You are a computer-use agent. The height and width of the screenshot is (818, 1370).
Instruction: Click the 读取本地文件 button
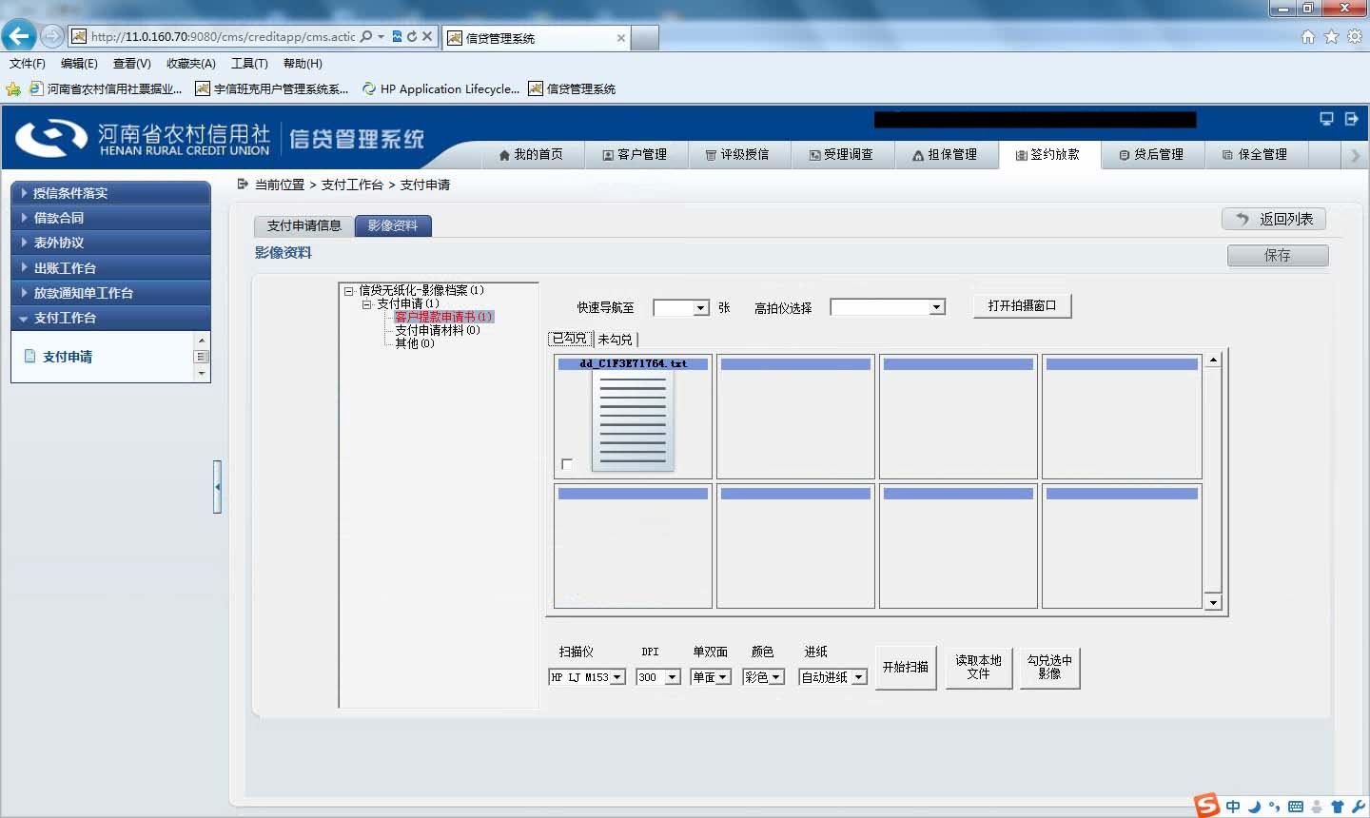click(979, 668)
